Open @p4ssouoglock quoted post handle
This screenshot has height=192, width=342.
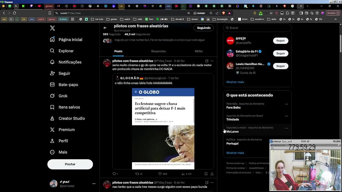coord(155,78)
